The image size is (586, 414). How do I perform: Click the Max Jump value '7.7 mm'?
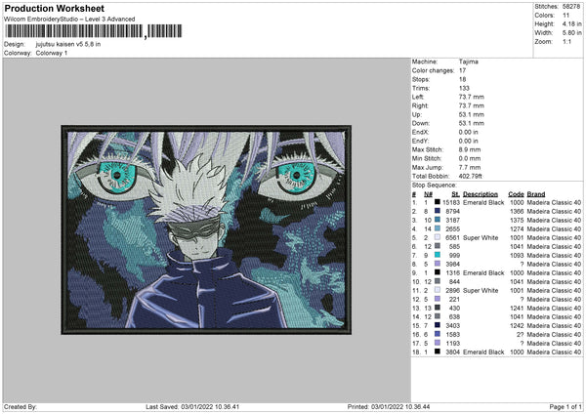[x=470, y=167]
